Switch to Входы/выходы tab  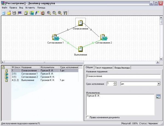[122, 67]
